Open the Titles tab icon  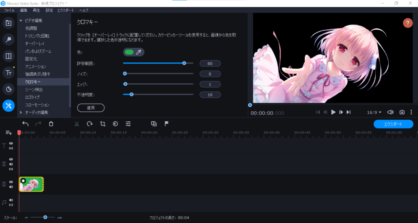8,72
